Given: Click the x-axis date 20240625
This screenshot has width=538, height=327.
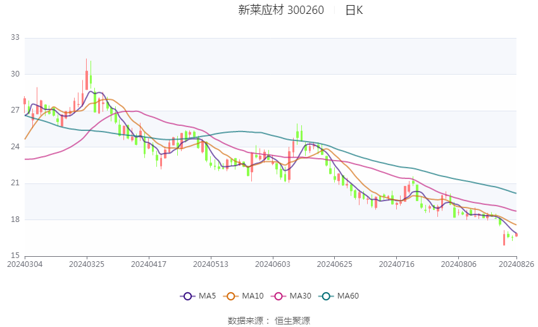Looking at the screenshot, I should click(335, 264).
